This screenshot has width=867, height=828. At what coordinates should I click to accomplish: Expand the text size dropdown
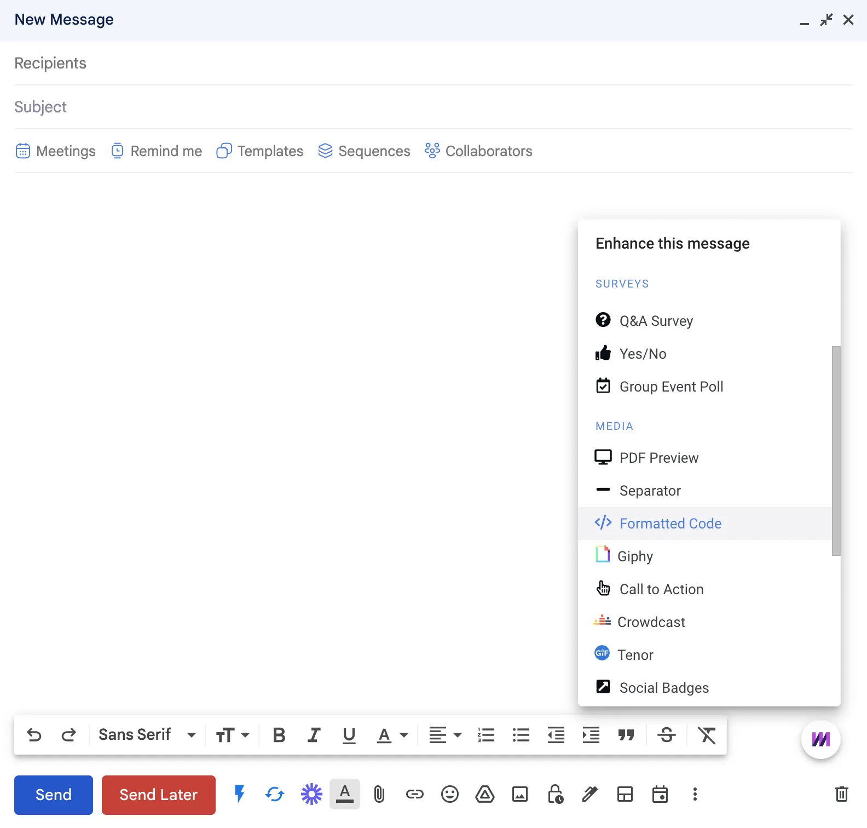[x=233, y=735]
